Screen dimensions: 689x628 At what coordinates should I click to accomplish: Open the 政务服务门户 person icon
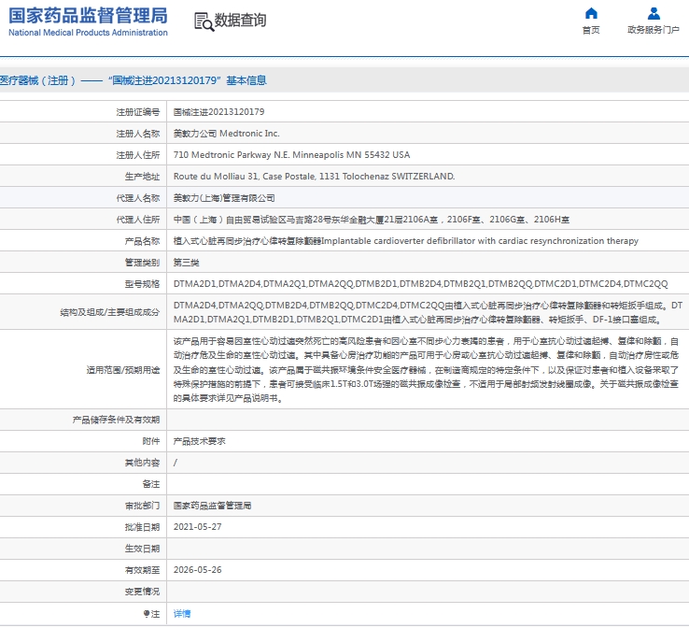coord(654,13)
